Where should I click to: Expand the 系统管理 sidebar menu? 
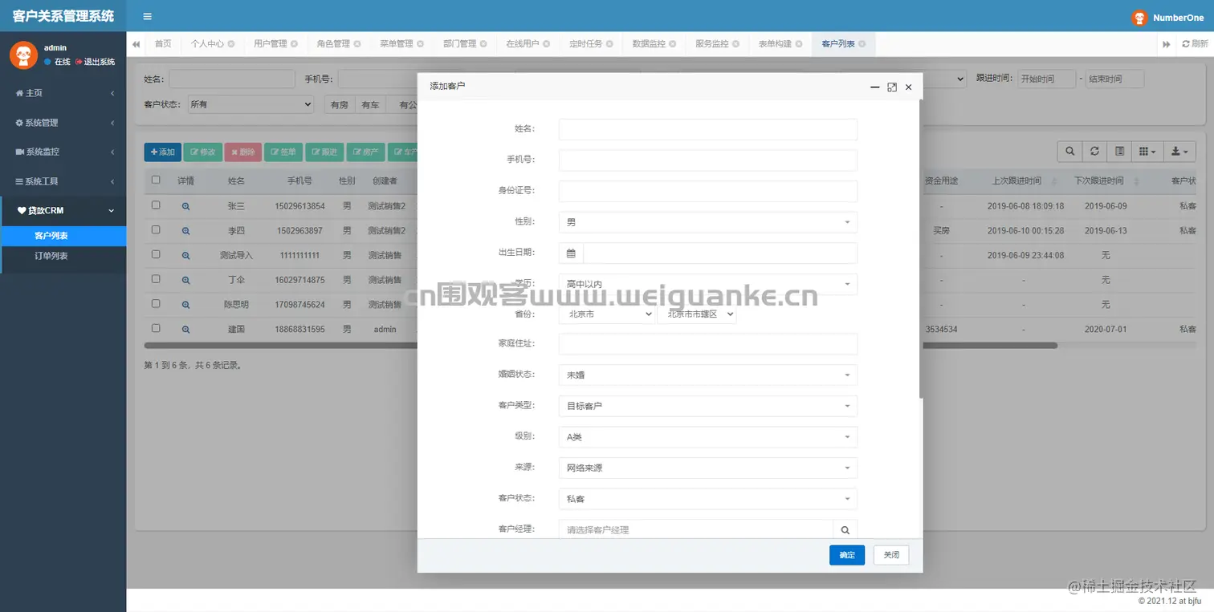coord(63,123)
